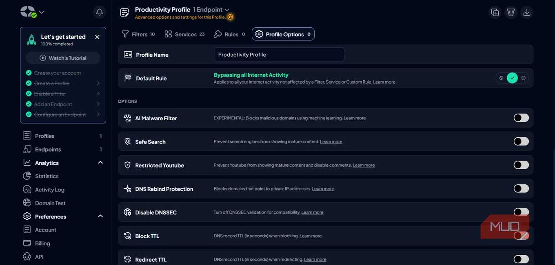Open Domain Test page

click(50, 203)
